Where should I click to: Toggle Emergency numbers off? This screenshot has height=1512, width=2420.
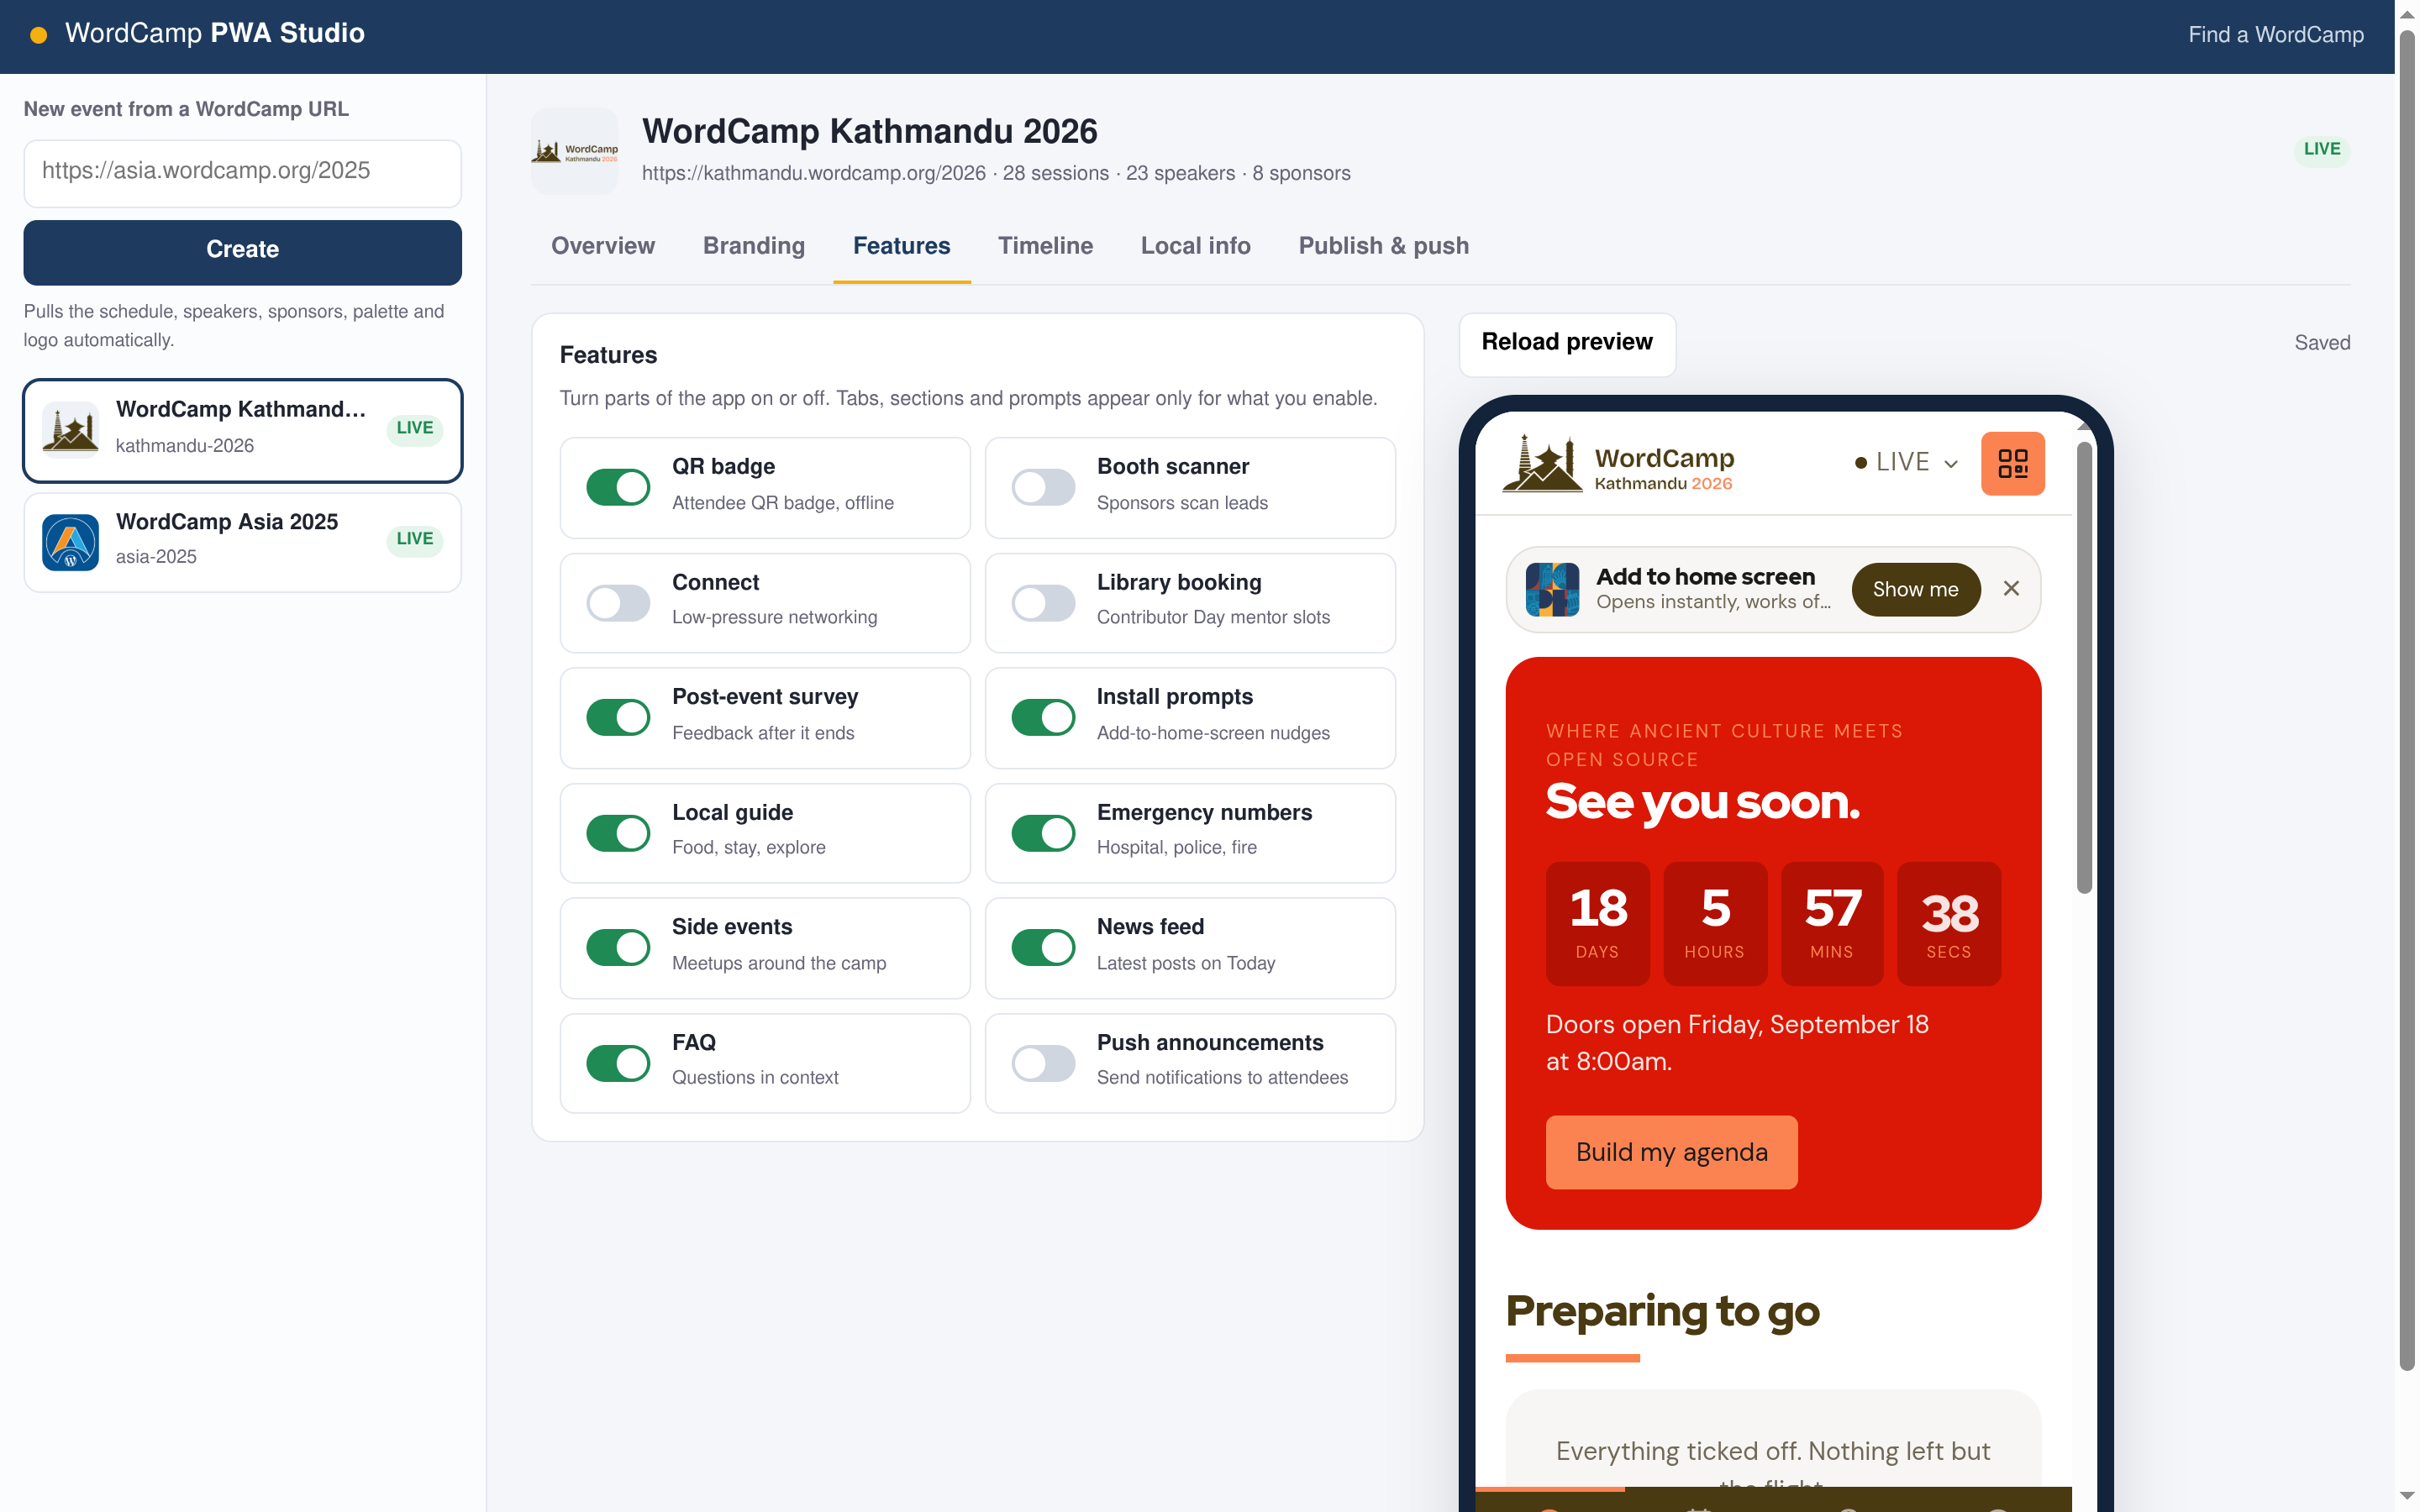click(x=1043, y=833)
